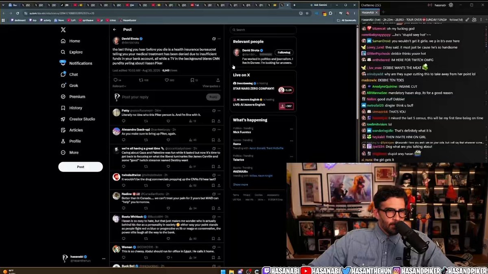This screenshot has height=274, width=488.
Task: Open David Sirota's profile from post header
Action: pos(130,39)
